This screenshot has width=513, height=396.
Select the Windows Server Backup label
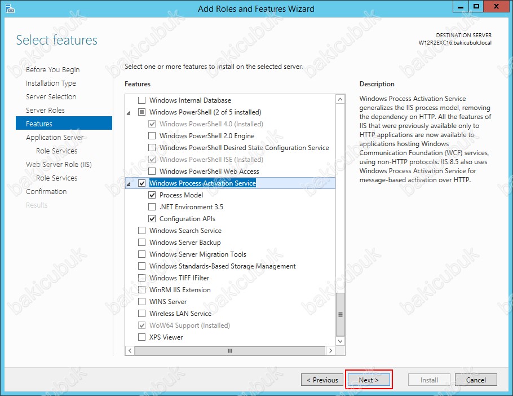pyautogui.click(x=185, y=243)
